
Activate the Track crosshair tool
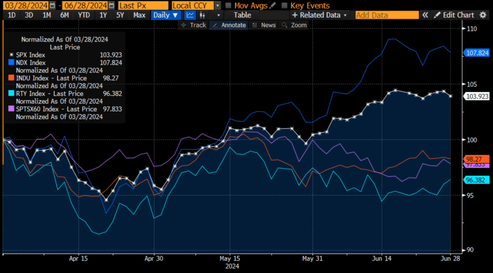click(193, 25)
